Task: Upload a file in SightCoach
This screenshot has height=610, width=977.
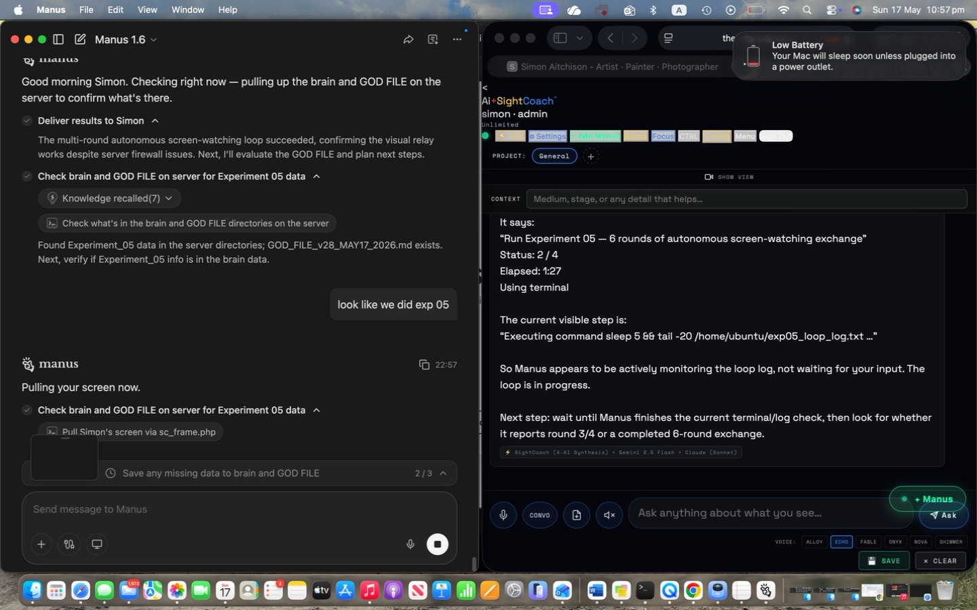Action: tap(577, 515)
